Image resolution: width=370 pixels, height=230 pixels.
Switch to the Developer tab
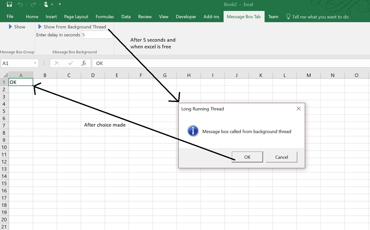[x=186, y=16]
